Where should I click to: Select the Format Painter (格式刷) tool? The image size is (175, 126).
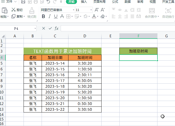point(32,13)
